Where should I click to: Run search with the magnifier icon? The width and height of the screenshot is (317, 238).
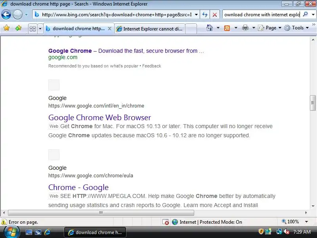coord(306,14)
